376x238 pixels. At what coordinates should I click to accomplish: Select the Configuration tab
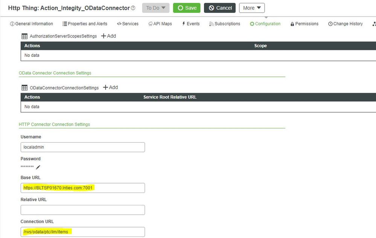coord(265,24)
